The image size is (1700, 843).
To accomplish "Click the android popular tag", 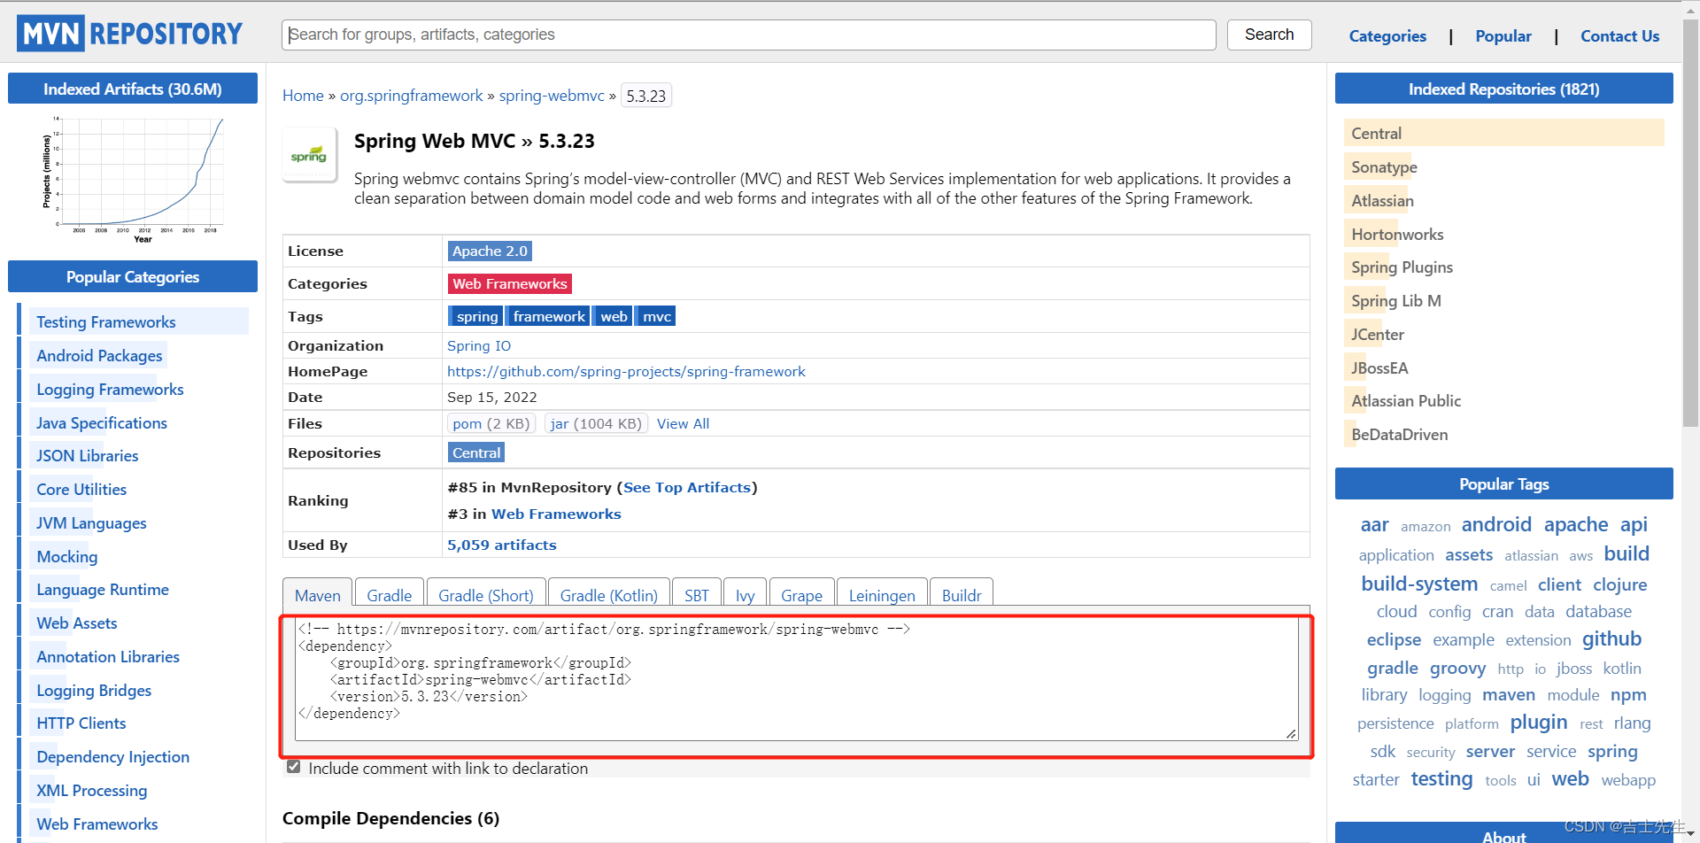I will (1496, 524).
